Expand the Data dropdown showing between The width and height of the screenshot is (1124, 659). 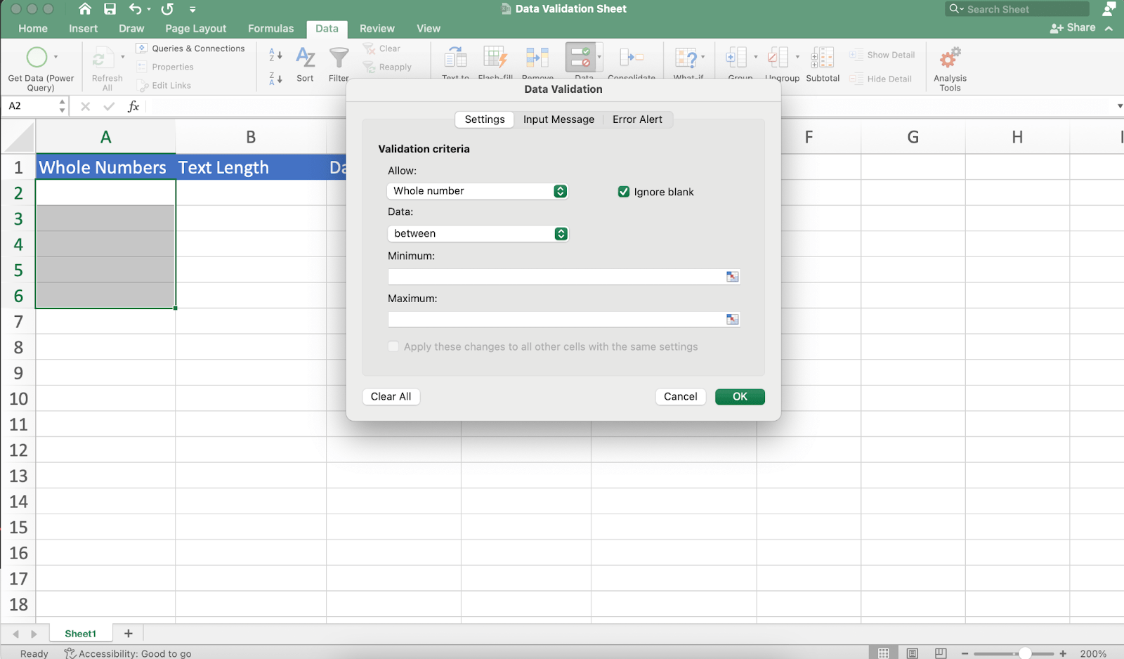[x=477, y=234]
